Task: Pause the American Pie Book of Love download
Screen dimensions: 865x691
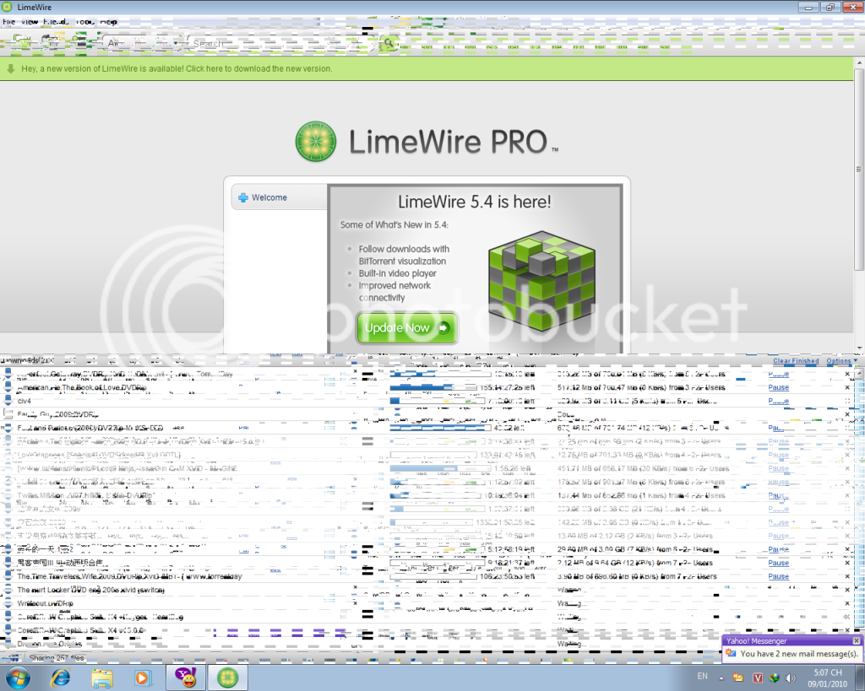Action: click(x=778, y=387)
